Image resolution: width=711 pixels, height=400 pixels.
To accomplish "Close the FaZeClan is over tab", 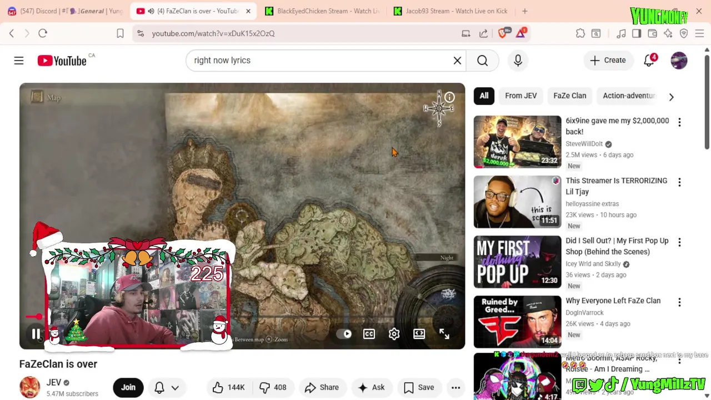I will click(248, 11).
